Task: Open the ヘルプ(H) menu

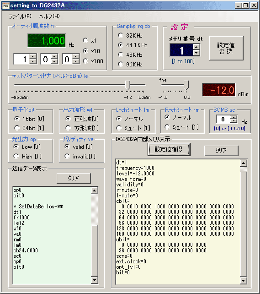Action: 49,16
